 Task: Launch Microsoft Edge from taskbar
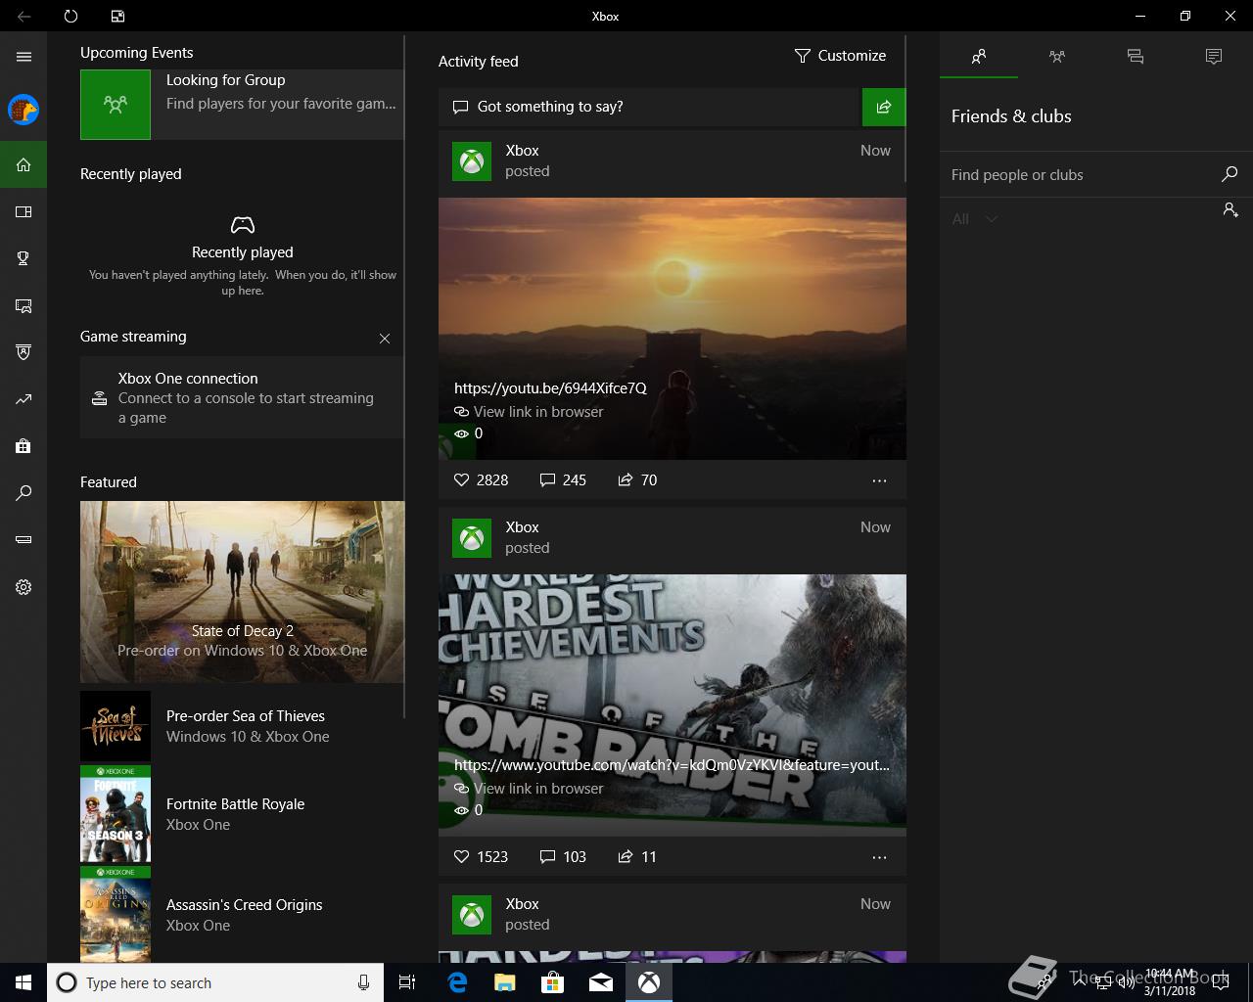pos(457,982)
